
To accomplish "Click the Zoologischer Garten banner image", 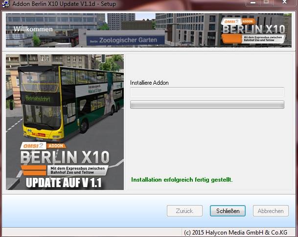I will point(149,30).
